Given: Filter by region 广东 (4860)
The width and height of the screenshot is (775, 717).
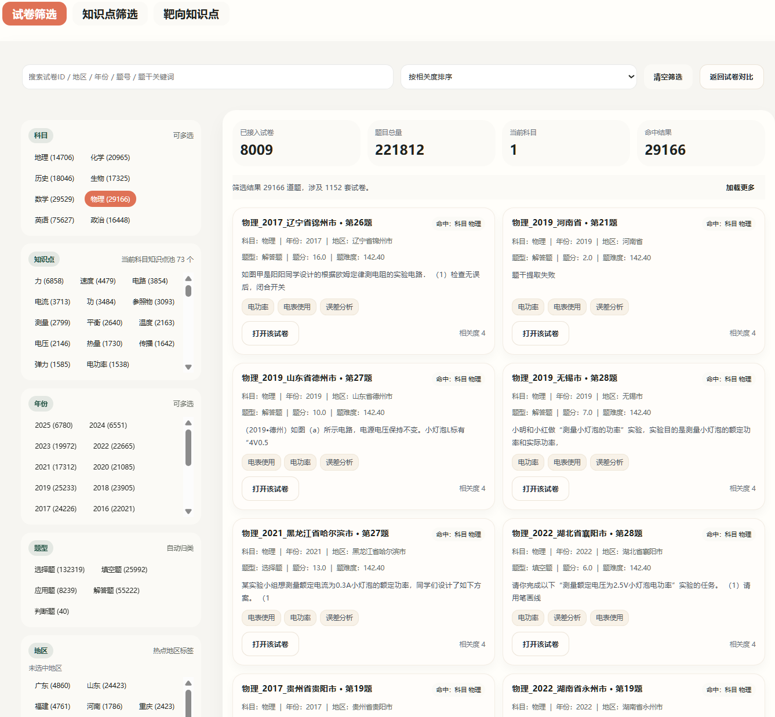Looking at the screenshot, I should click(x=52, y=686).
